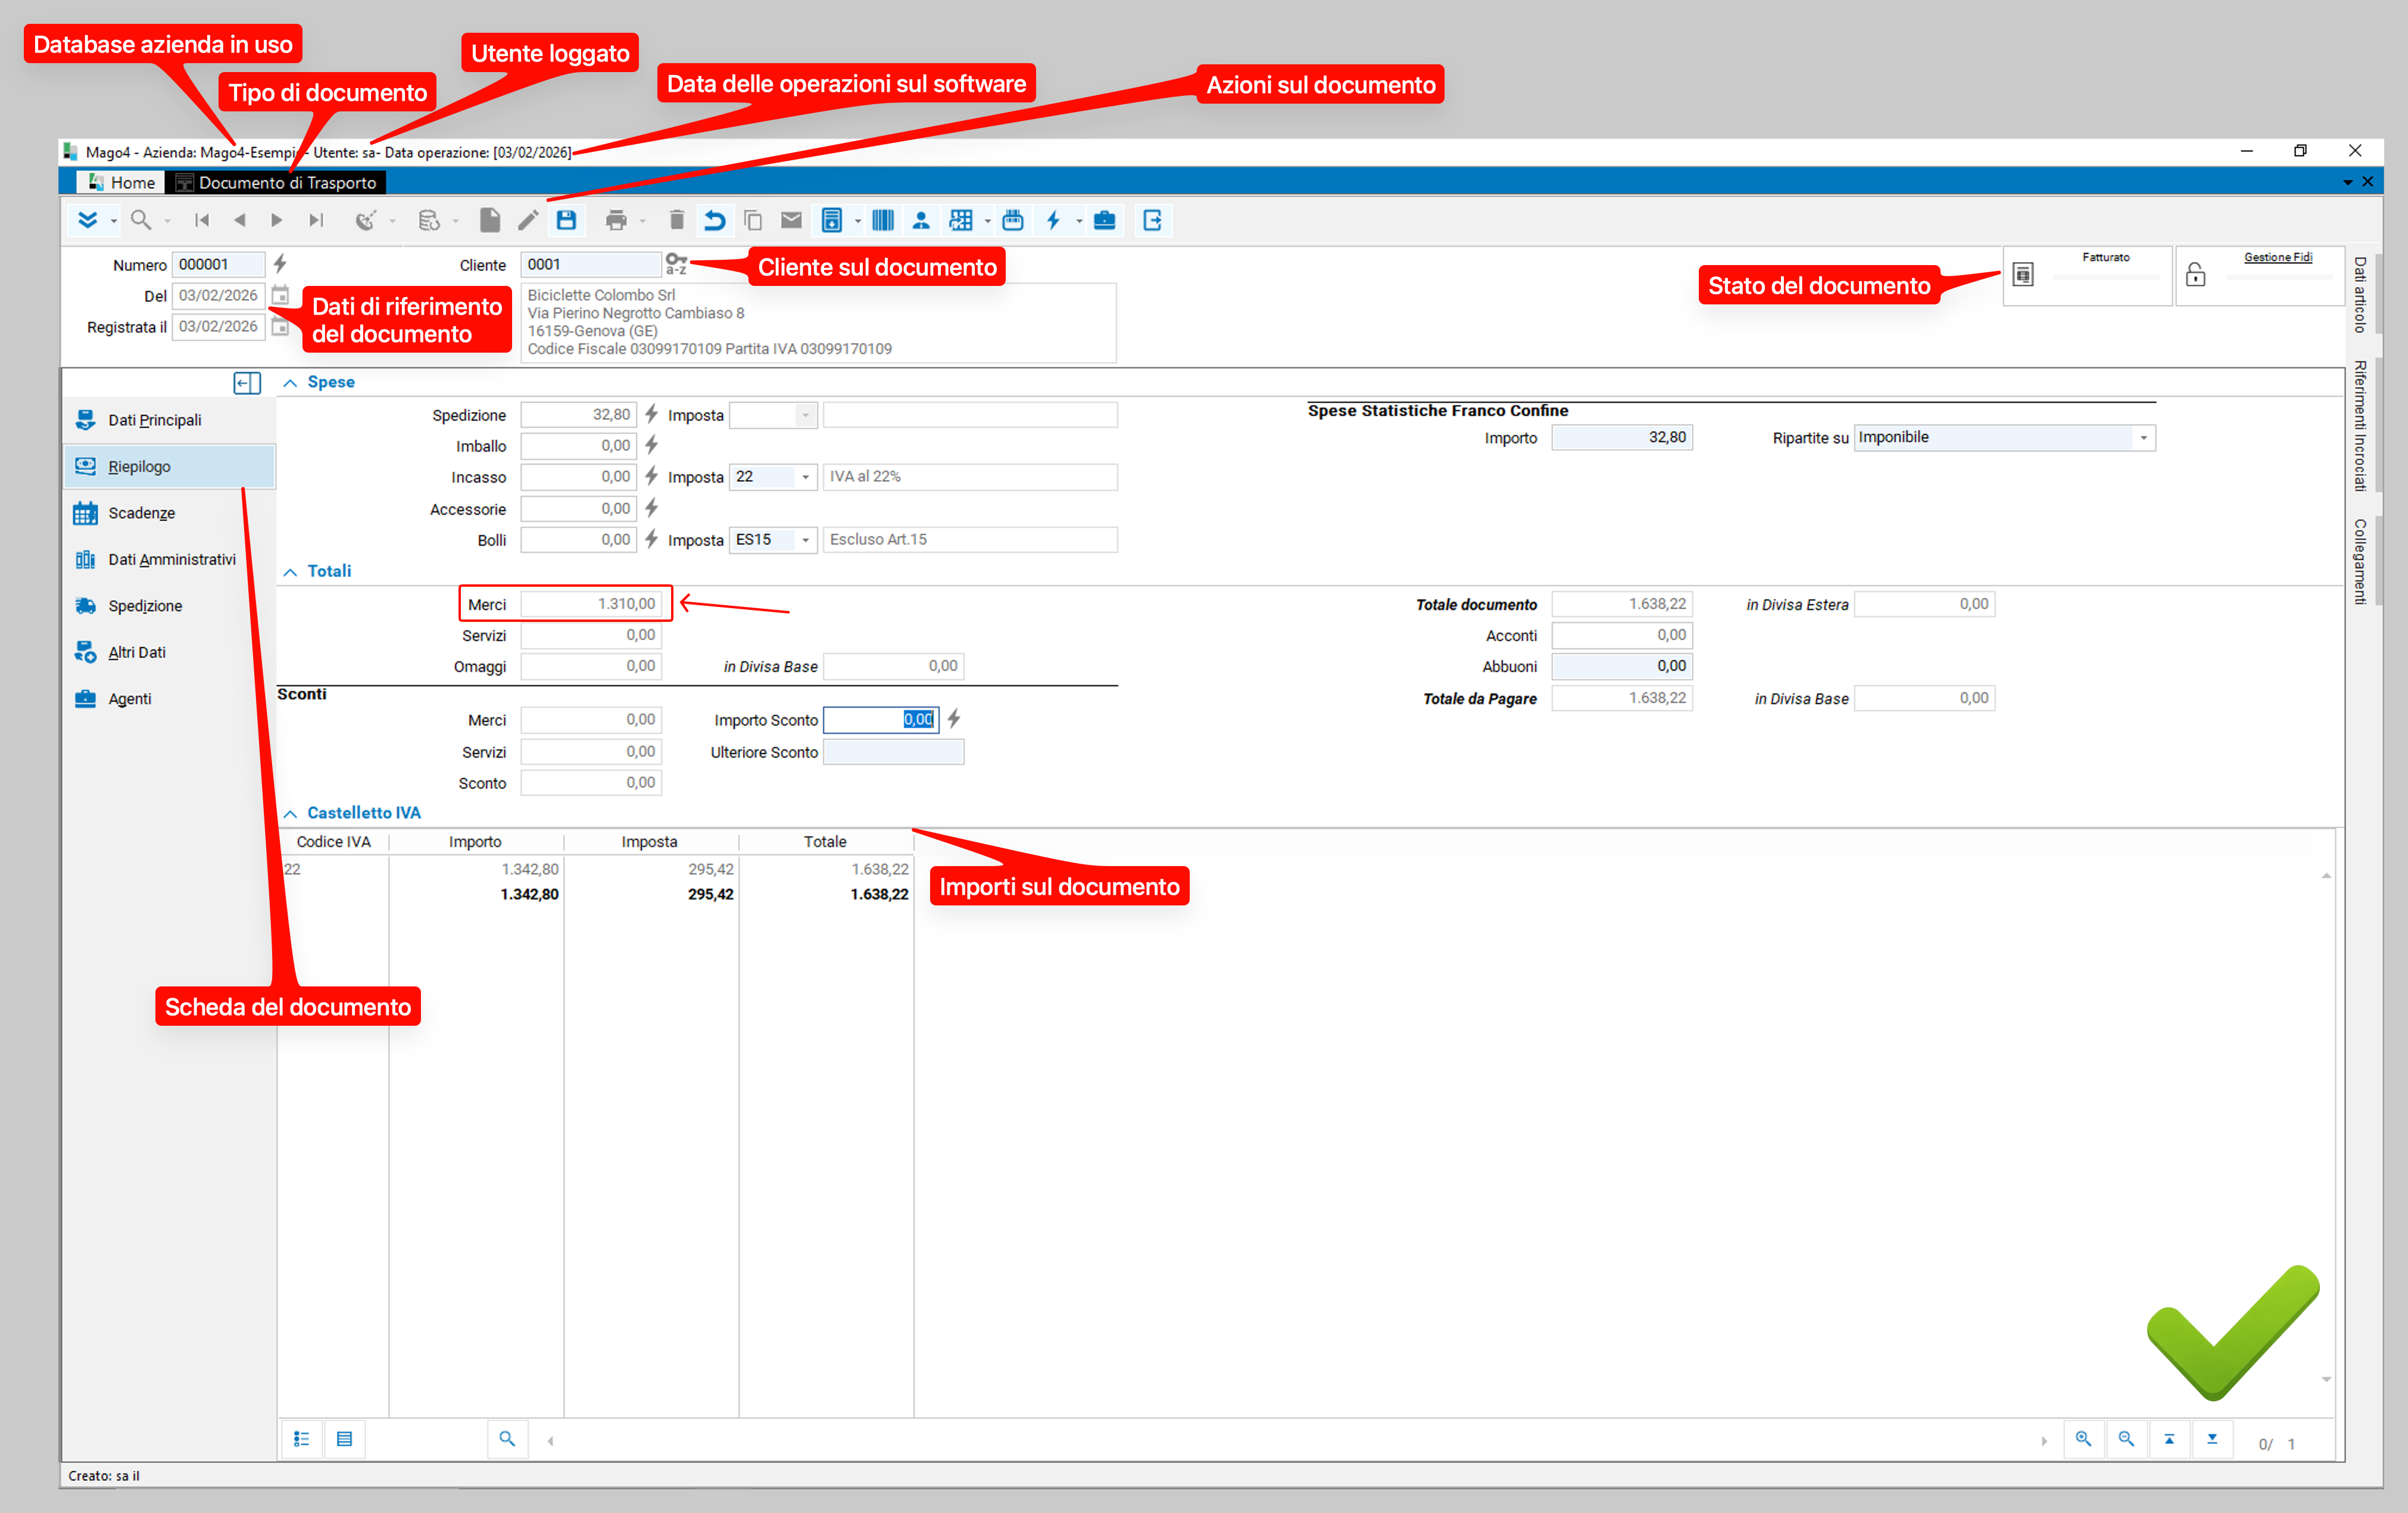Open the print options dropdown arrow
The height and width of the screenshot is (1513, 2408).
point(642,221)
